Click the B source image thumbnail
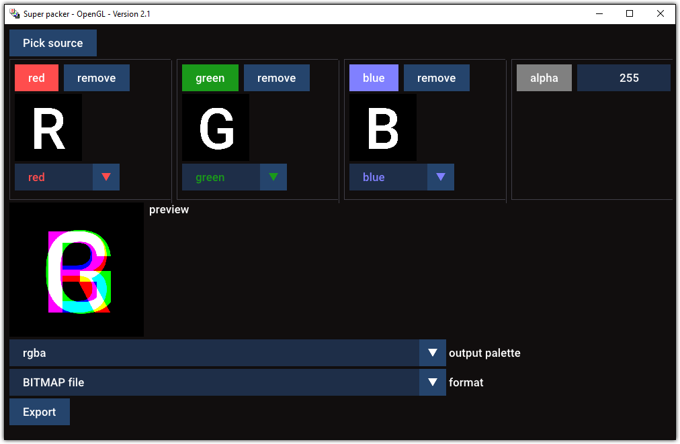Screen dimensions: 680x444 (x=383, y=127)
